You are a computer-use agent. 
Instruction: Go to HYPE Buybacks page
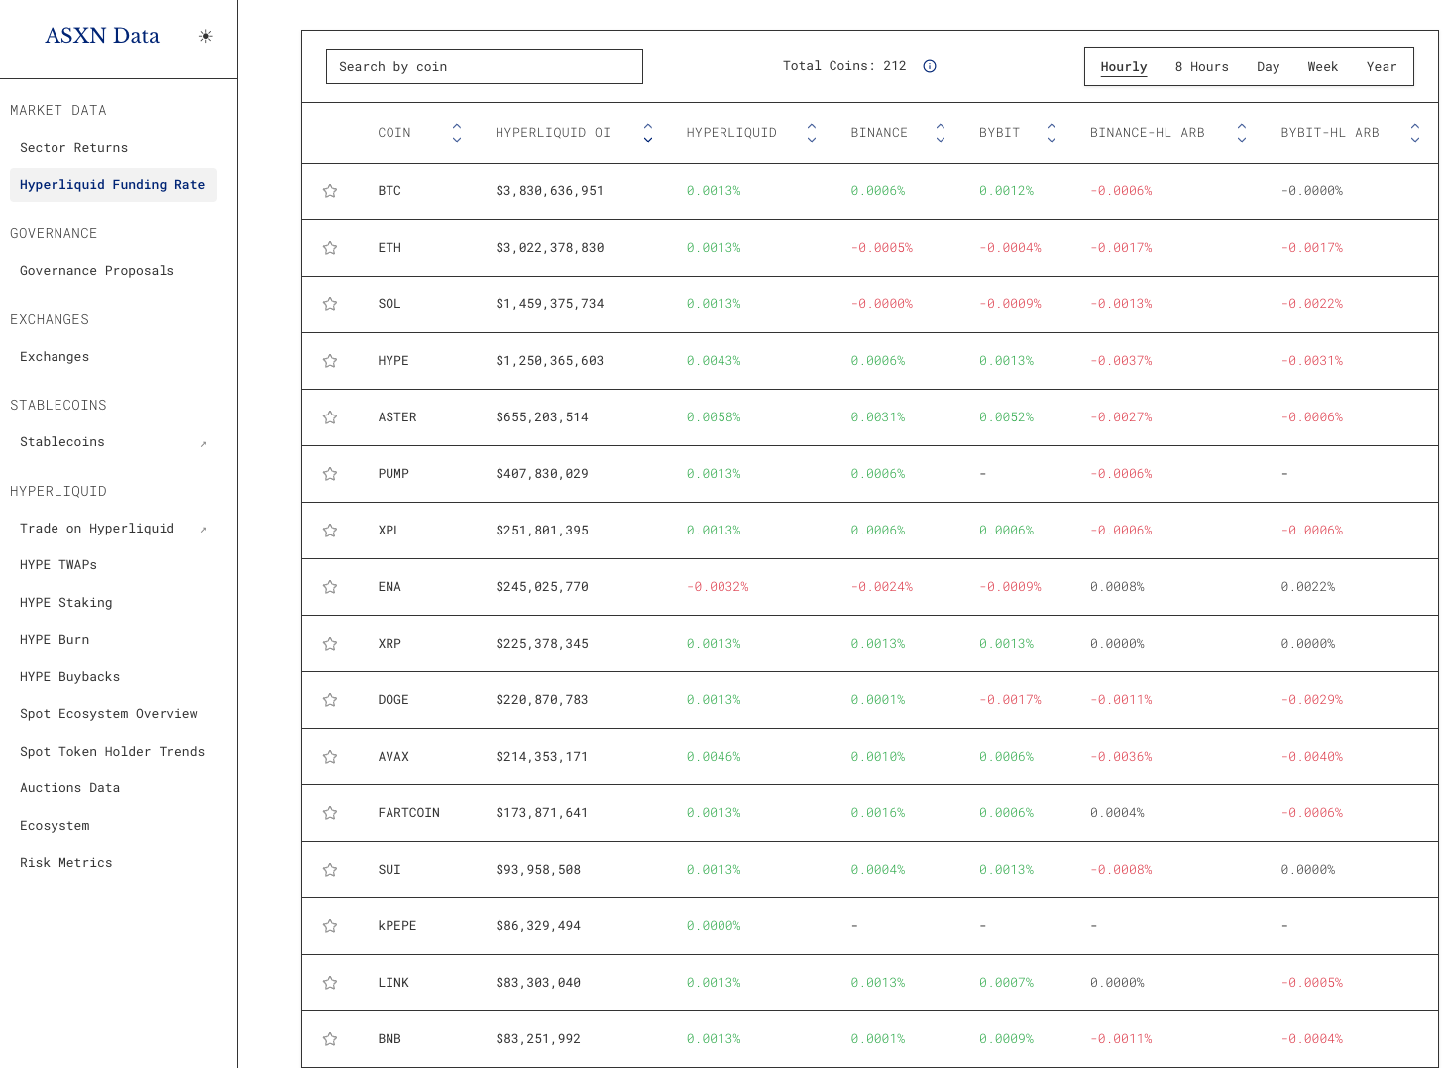pos(69,677)
